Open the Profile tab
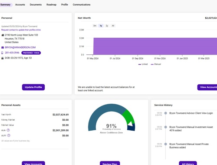 click(65, 5)
